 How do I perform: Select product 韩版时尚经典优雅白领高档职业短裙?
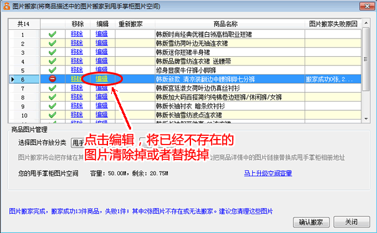pyautogui.click(x=203, y=34)
